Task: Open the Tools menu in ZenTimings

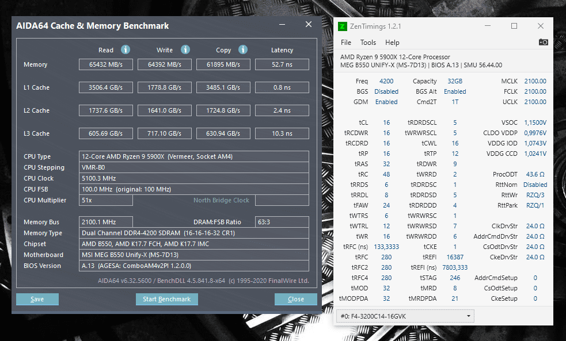Action: (368, 43)
